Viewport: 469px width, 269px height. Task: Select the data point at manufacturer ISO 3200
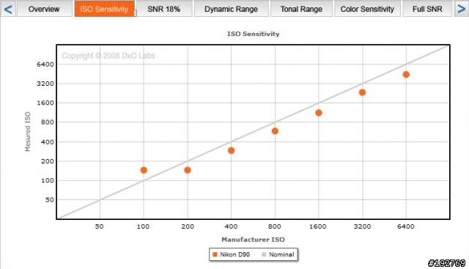[362, 92]
